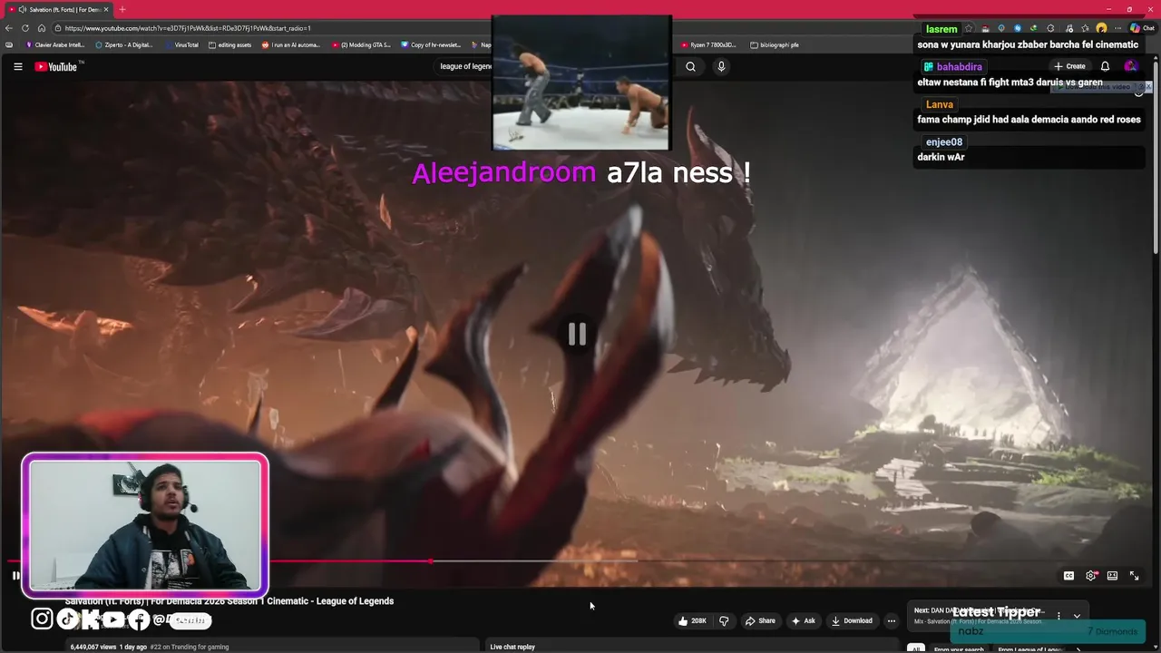
Task: Open player settings gear
Action: point(1091,576)
